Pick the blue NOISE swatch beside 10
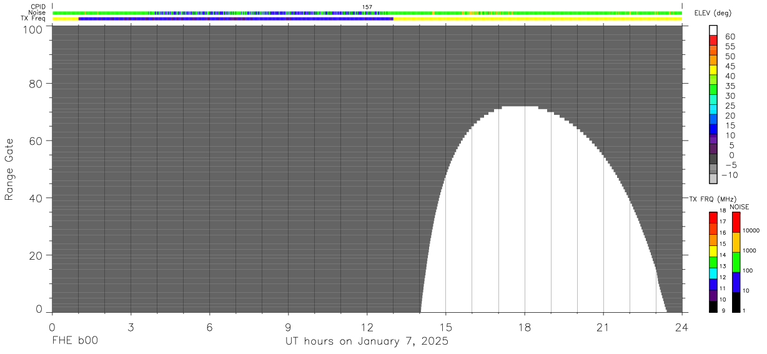Viewport: 767px width, 354px height. pyautogui.click(x=736, y=282)
